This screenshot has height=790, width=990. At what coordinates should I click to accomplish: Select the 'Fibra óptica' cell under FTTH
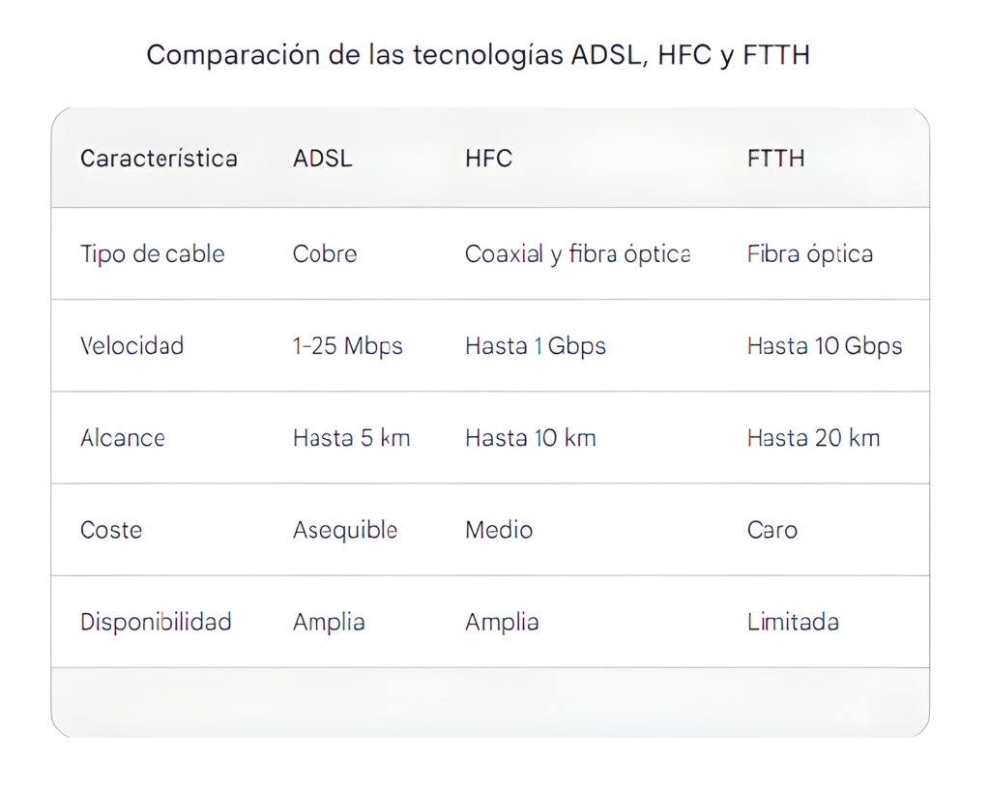click(x=810, y=254)
